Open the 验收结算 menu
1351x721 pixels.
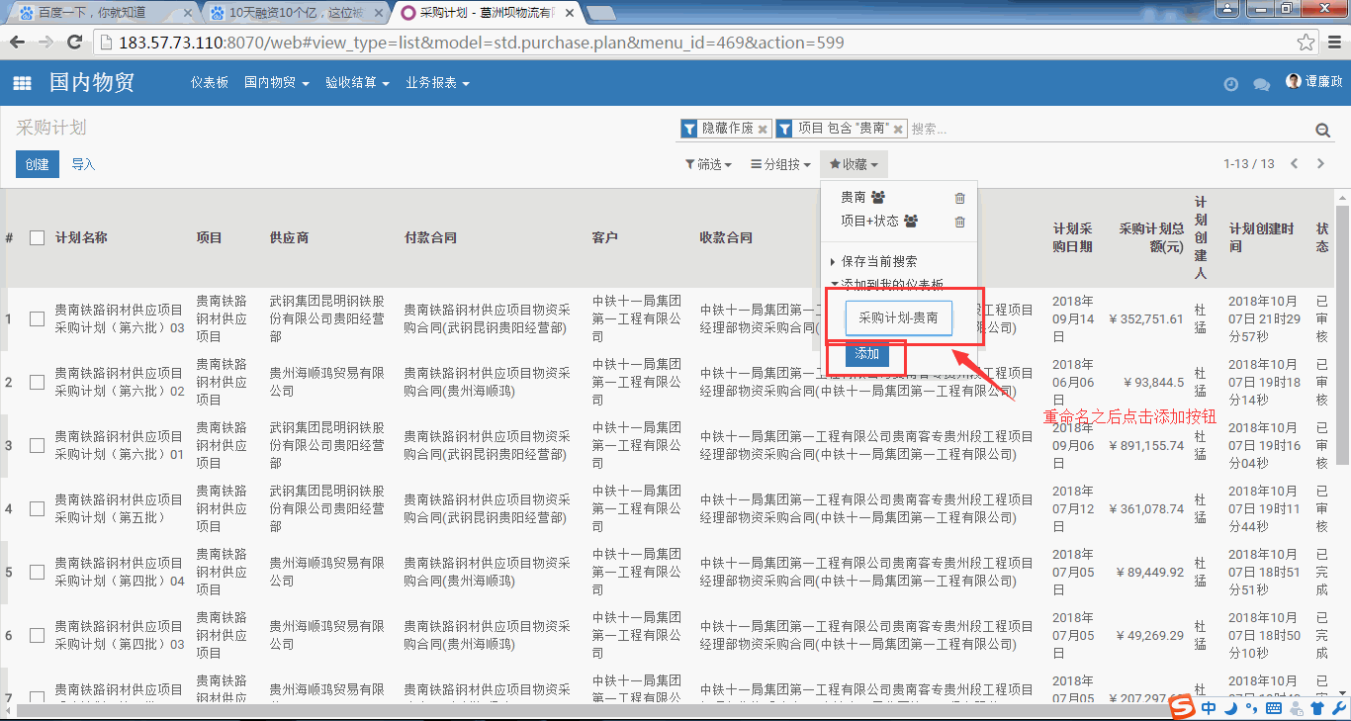pos(357,83)
